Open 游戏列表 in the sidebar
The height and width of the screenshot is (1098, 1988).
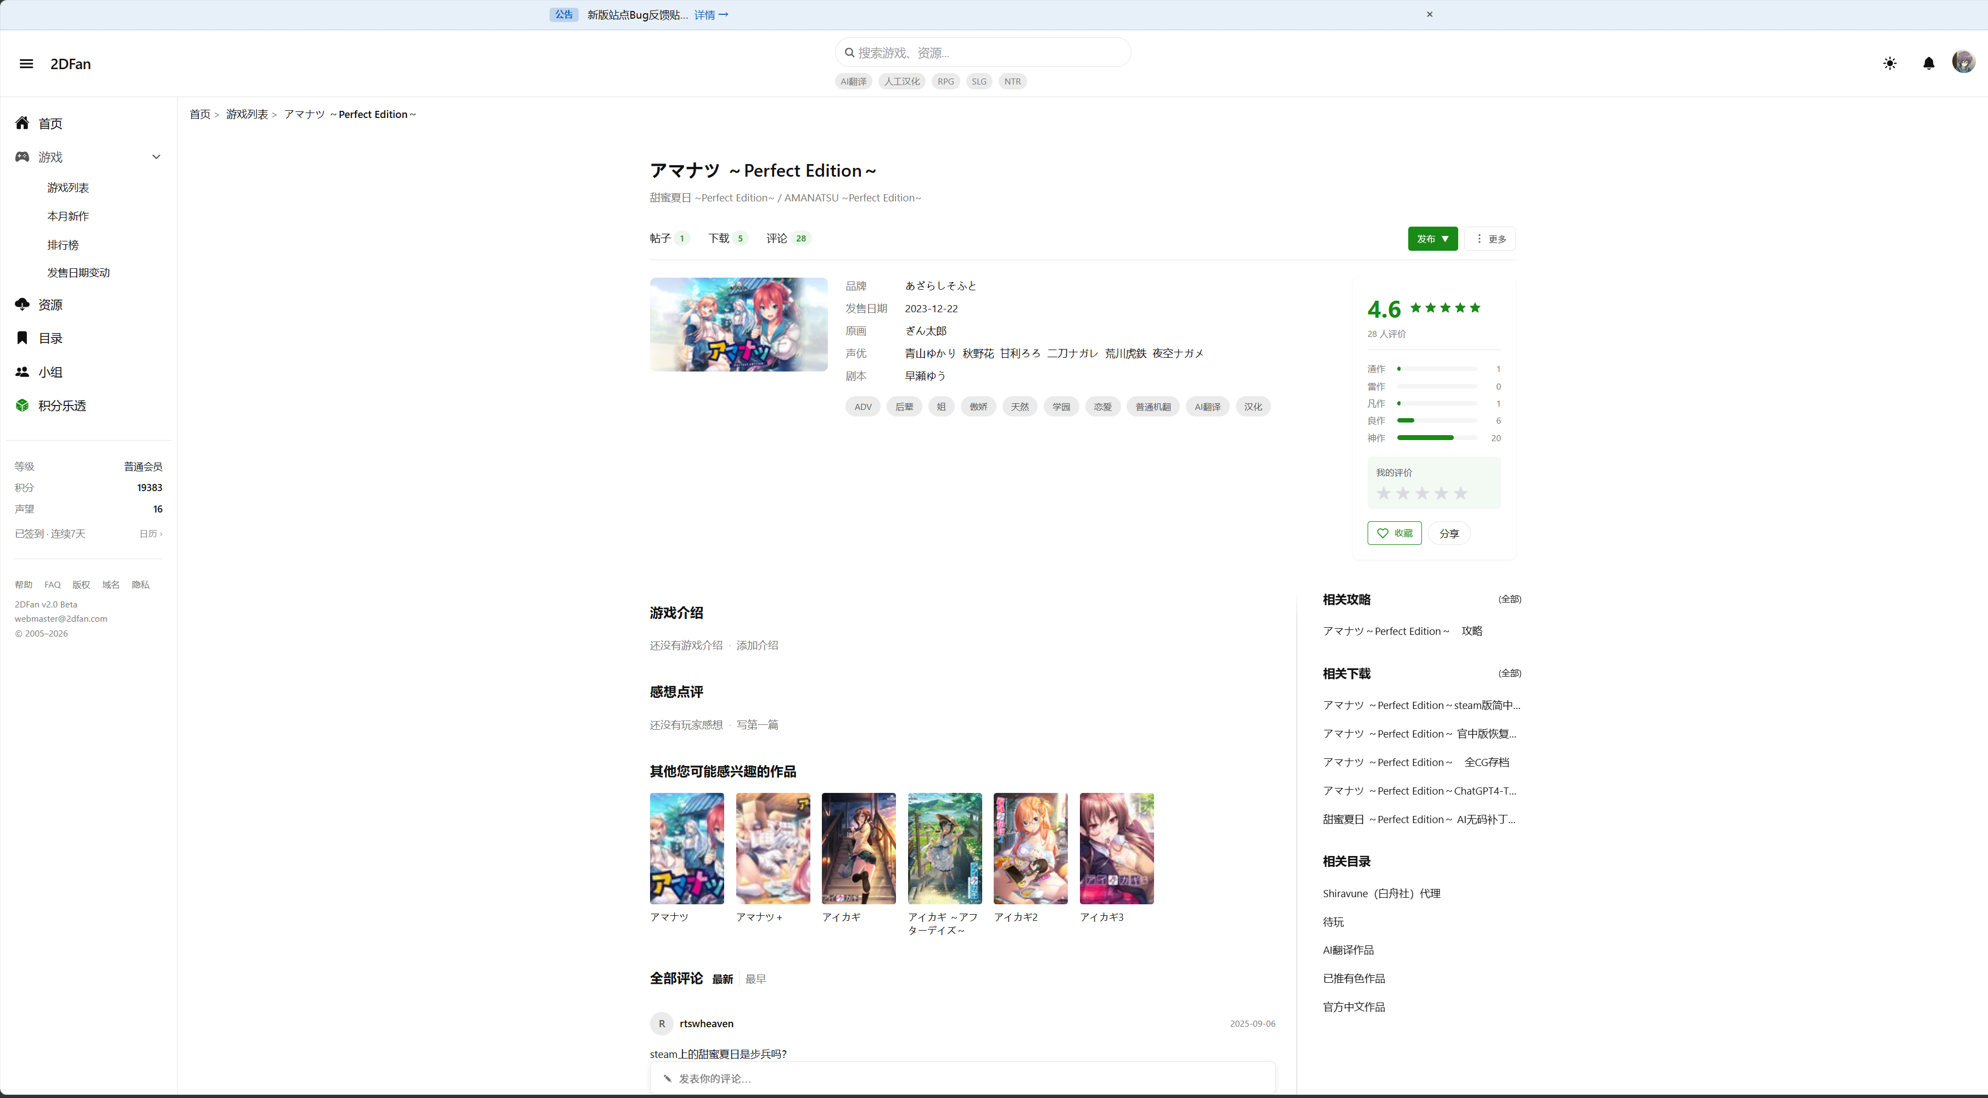coord(68,188)
